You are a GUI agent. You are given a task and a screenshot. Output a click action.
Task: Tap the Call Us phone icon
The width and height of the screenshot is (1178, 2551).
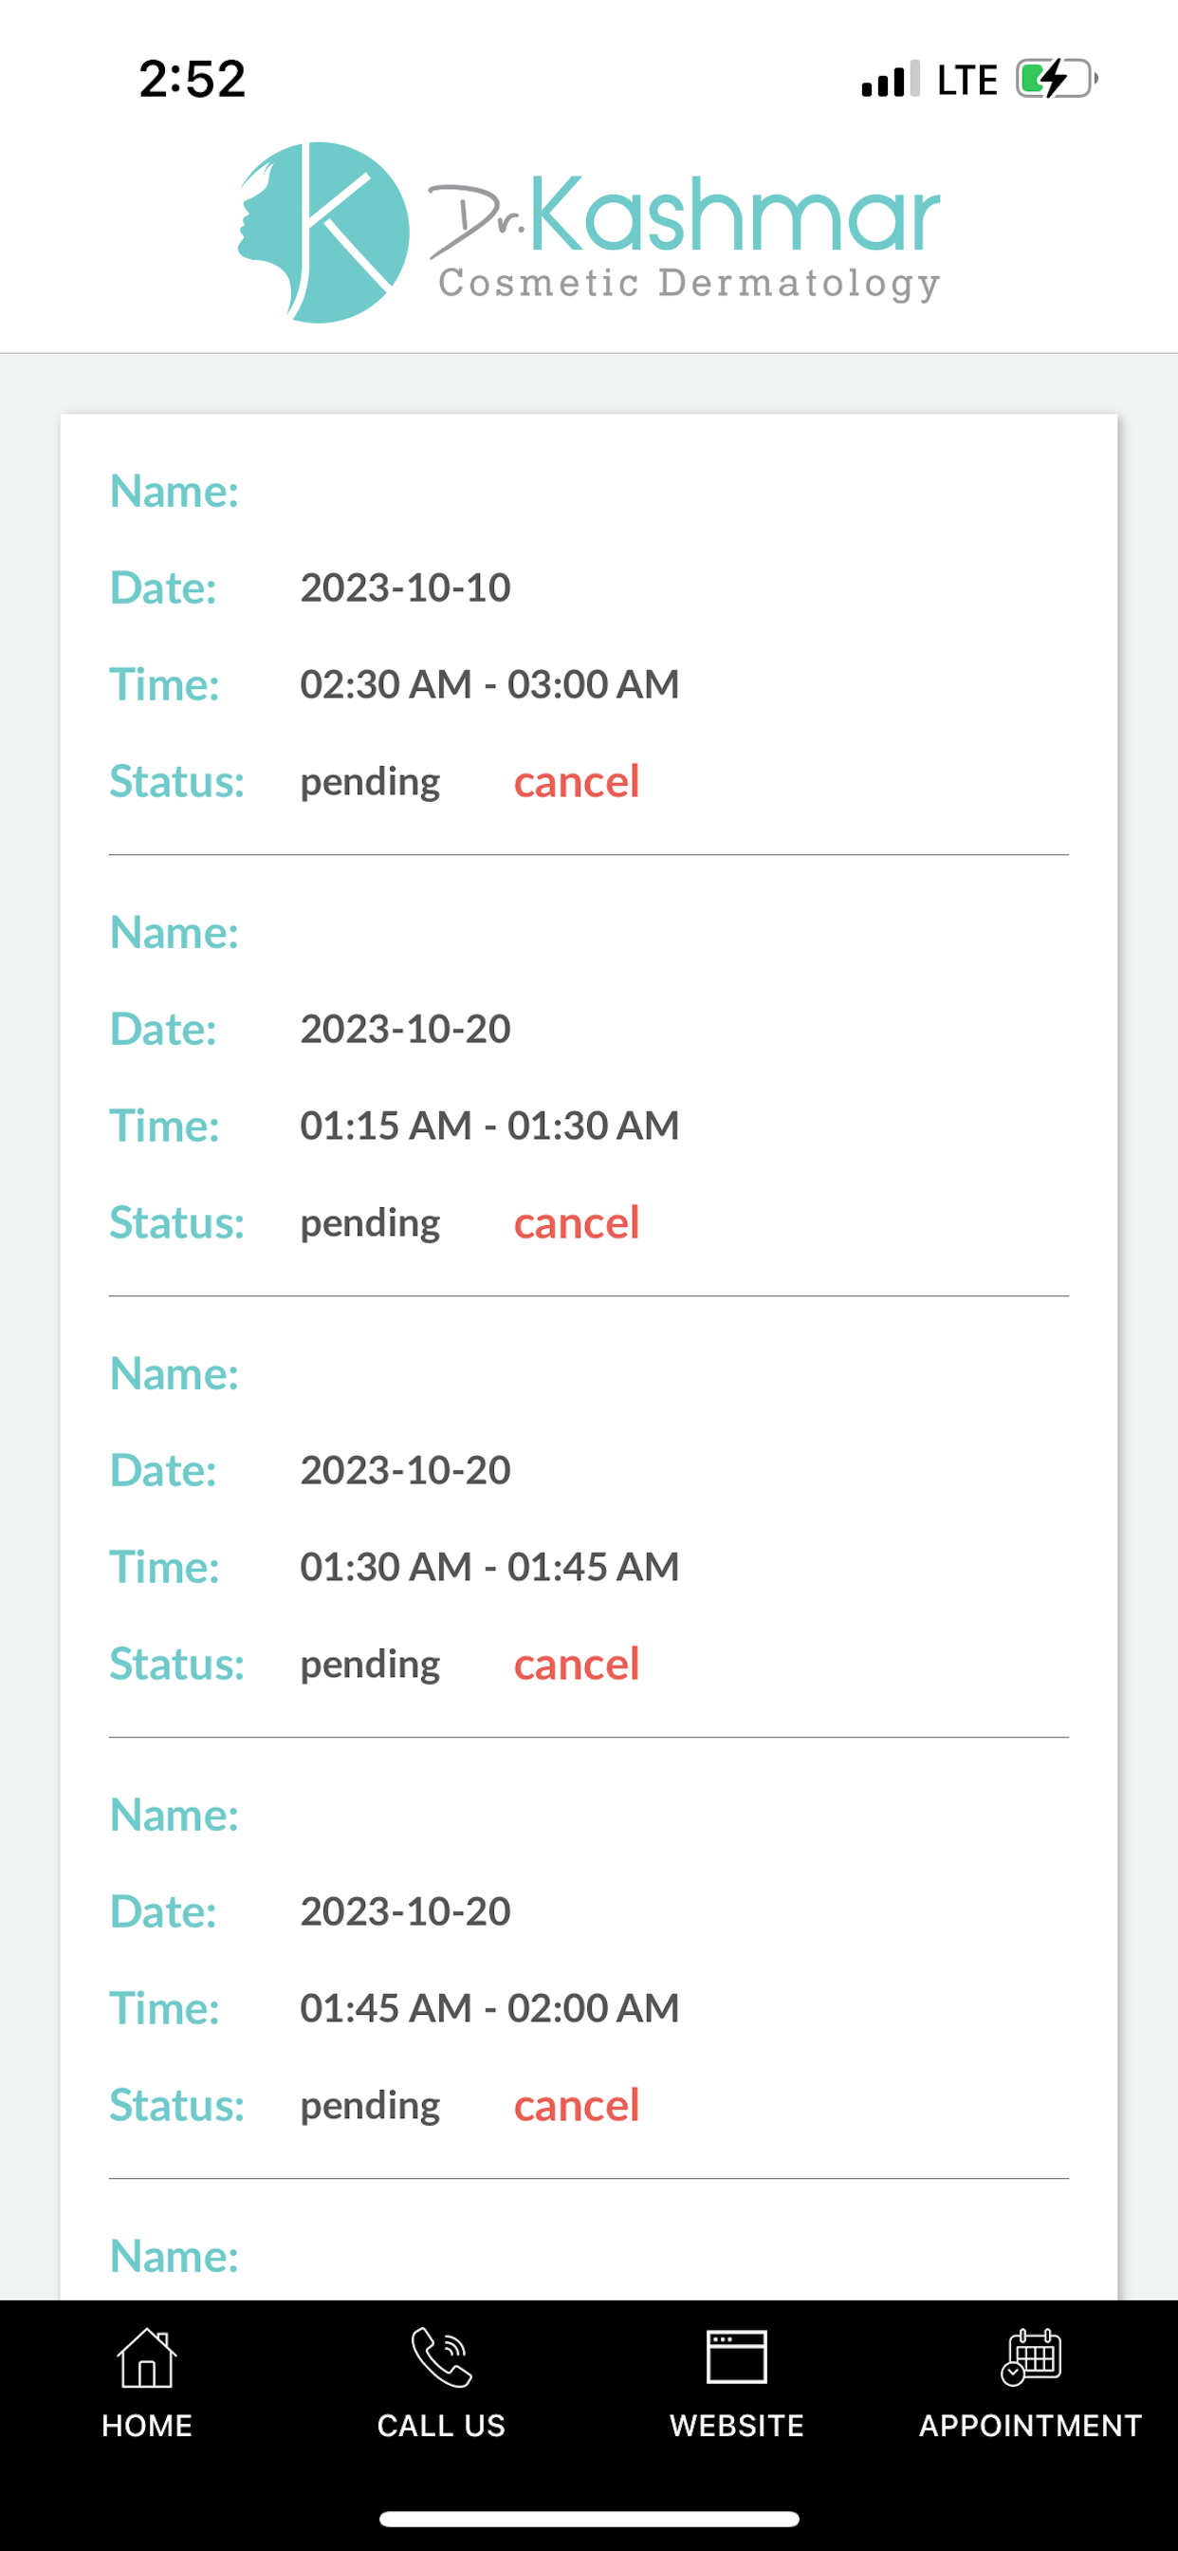point(441,2356)
